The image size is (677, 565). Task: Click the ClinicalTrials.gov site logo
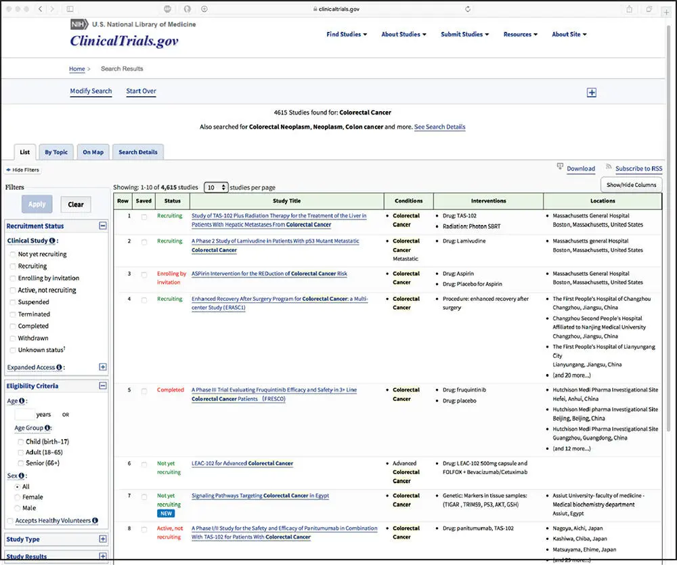pos(125,41)
